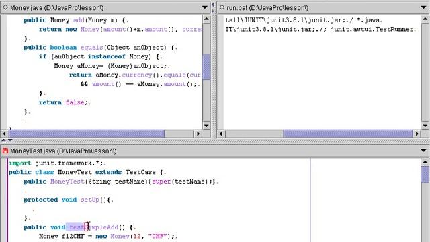430x242 pixels.
Task: Click 'Money f12CHF = new Money(12, "CHF");' line
Action: pyautogui.click(x=108, y=236)
